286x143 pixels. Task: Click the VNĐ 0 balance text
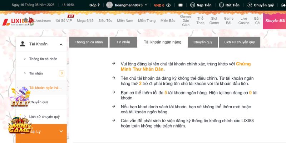[159, 5]
